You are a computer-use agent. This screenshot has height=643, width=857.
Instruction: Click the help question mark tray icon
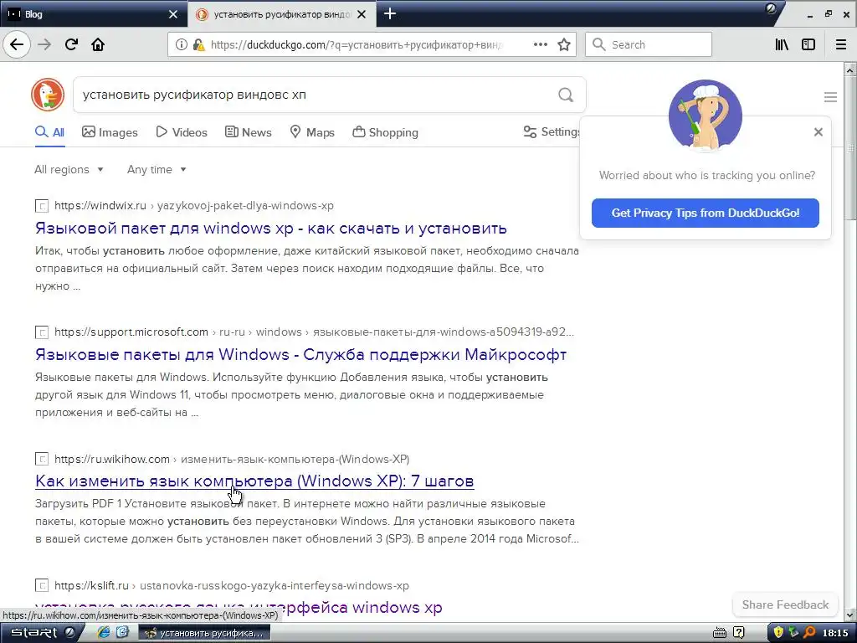point(738,633)
